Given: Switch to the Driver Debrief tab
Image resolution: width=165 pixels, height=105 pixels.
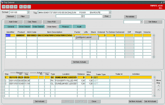Looking at the screenshot, I should point(25,27).
